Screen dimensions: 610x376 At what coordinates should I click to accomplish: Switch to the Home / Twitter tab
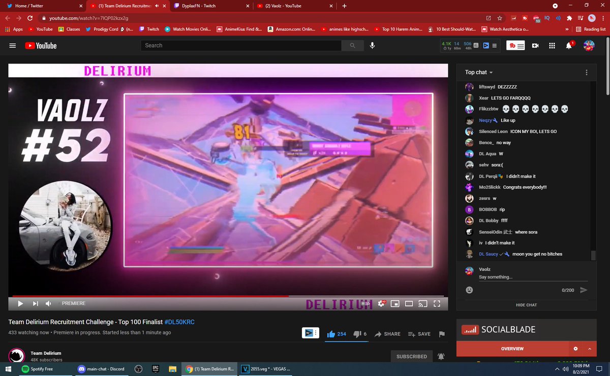click(x=43, y=6)
